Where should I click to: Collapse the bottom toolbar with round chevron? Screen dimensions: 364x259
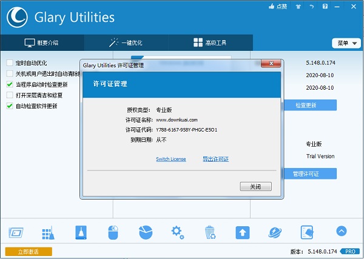342,231
